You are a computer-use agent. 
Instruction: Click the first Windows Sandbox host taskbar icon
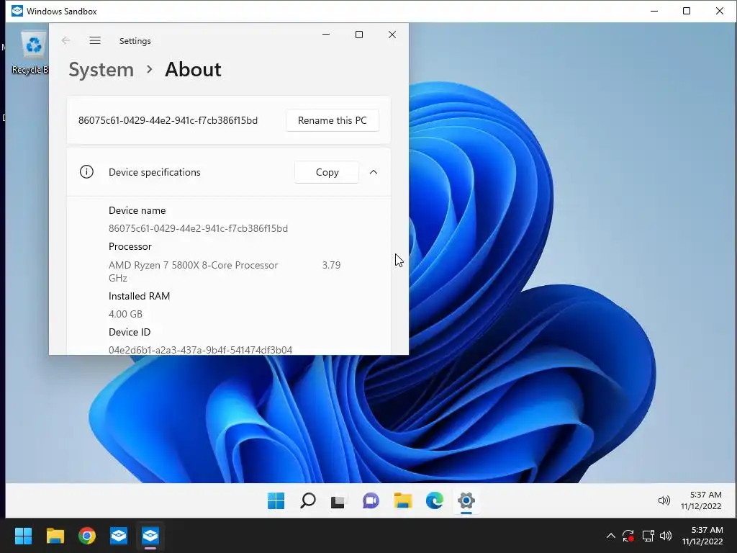coord(119,536)
